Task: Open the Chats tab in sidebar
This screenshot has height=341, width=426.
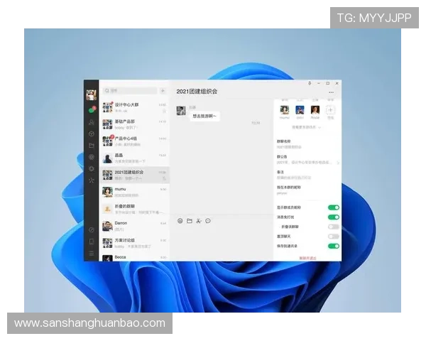Action: [91, 110]
